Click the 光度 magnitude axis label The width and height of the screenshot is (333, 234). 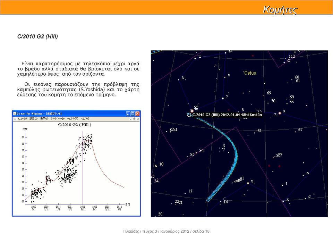pos(25,129)
